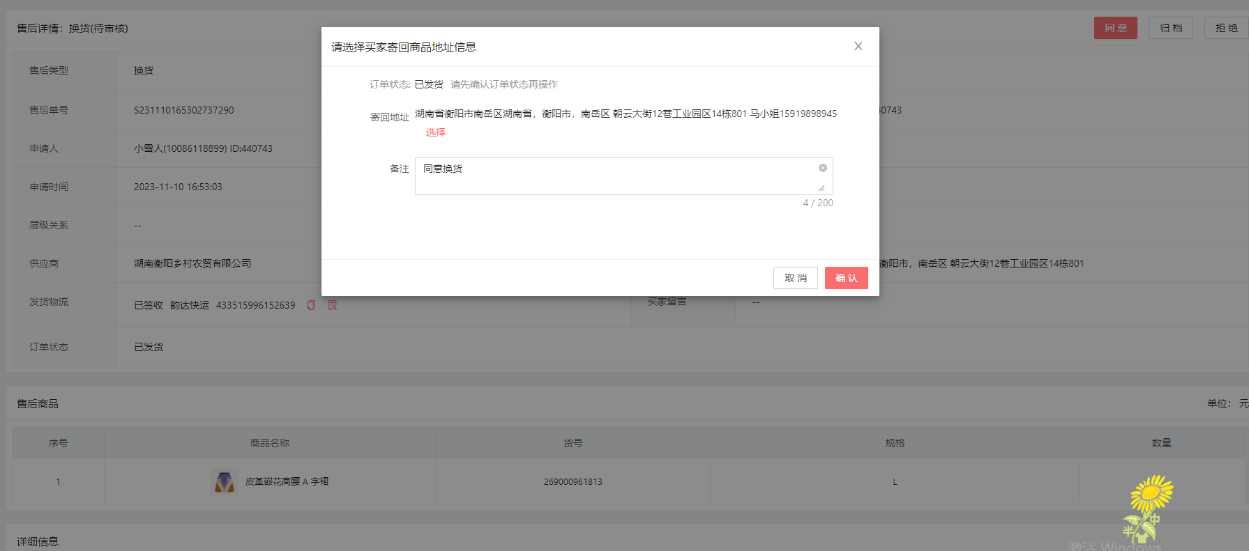
Task: Click the product name 皮革嵌花高腰 A 字裙
Action: click(x=287, y=481)
